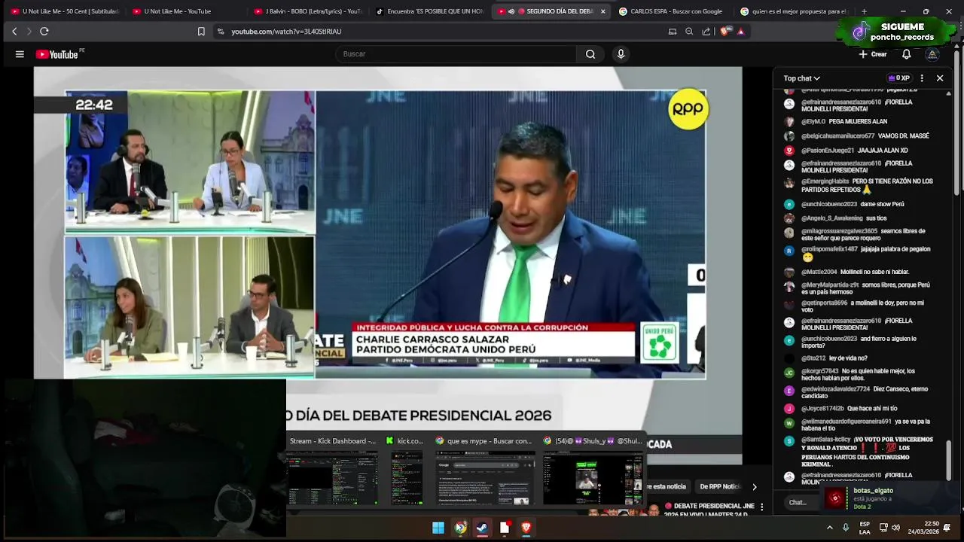Open taskbar microphone tray icon
964x542 pixels.
[846, 528]
